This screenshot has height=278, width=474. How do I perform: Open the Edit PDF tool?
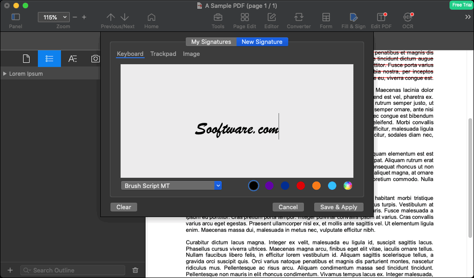tap(381, 17)
